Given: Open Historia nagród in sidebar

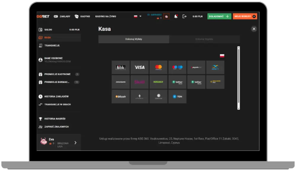Looking at the screenshot, I should 59,119.
